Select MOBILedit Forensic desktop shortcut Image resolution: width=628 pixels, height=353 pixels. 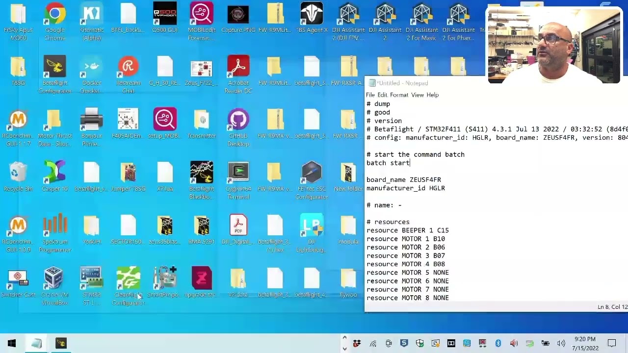point(202,21)
